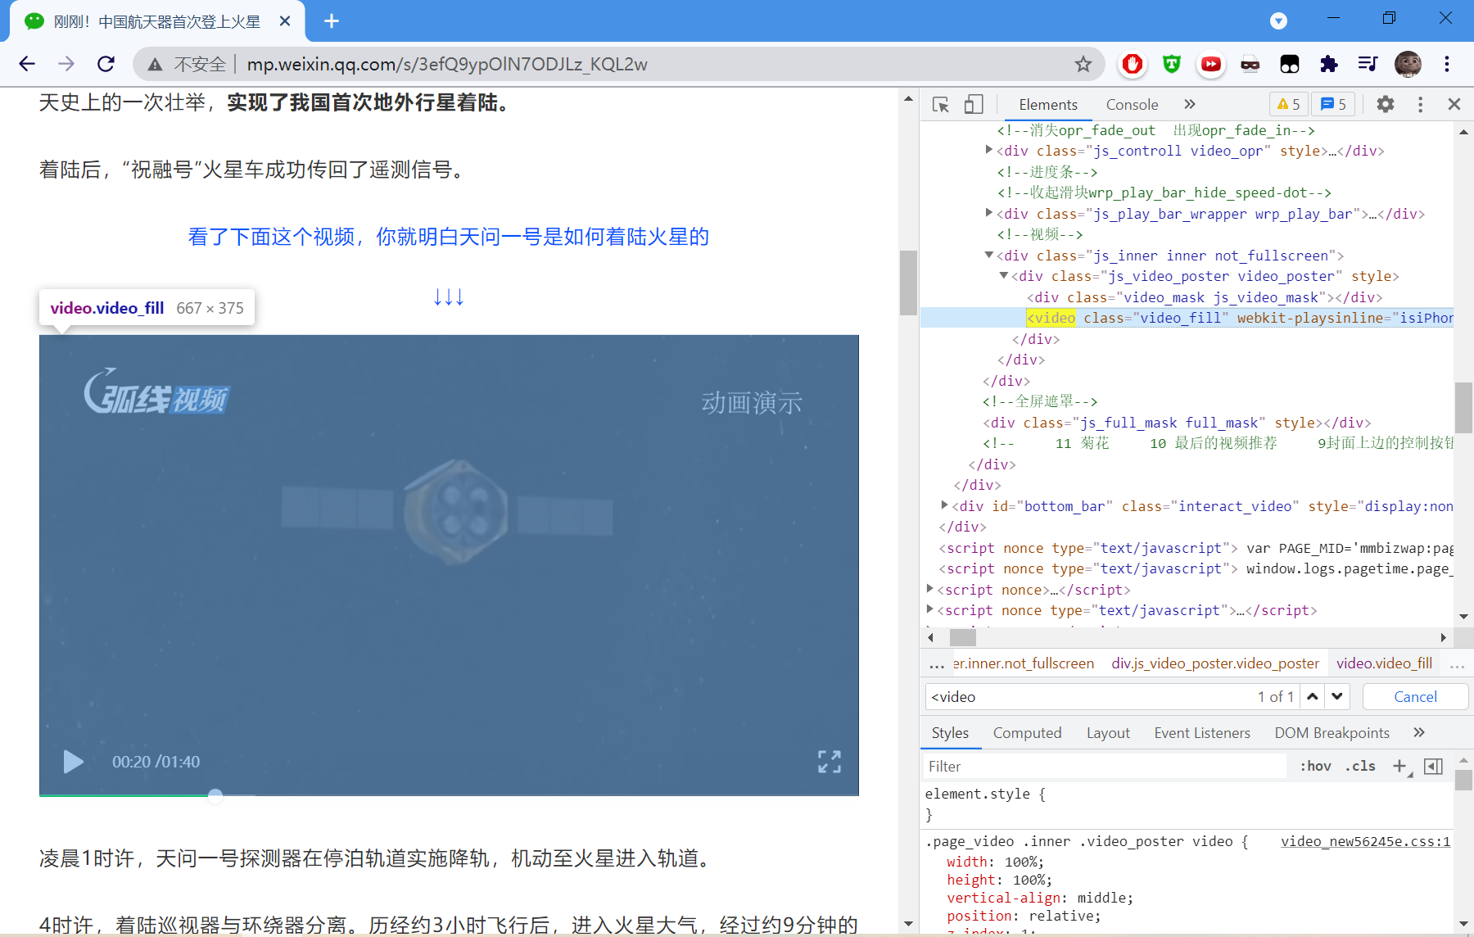Close the DevTools panel
The width and height of the screenshot is (1474, 937).
tap(1454, 104)
